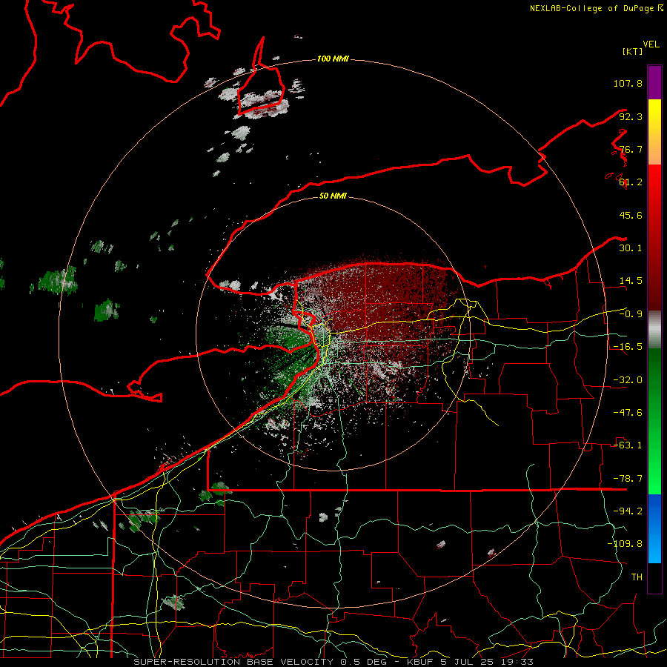Select the 45.6 velocity scale value

(x=631, y=215)
